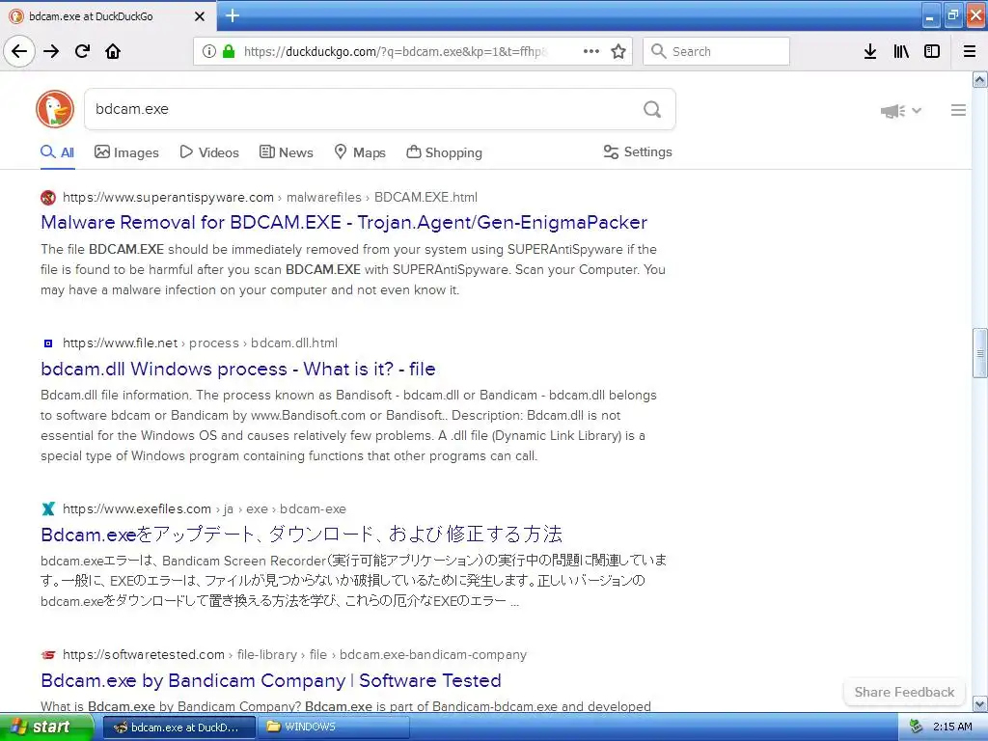Click the scrollbar up arrow
The image size is (988, 741).
point(979,79)
